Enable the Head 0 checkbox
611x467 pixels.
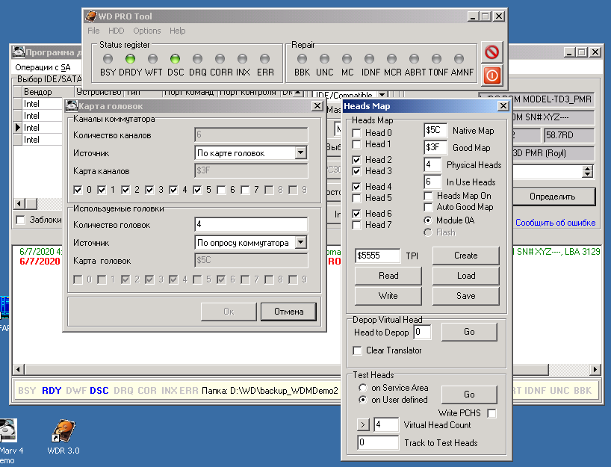point(357,133)
